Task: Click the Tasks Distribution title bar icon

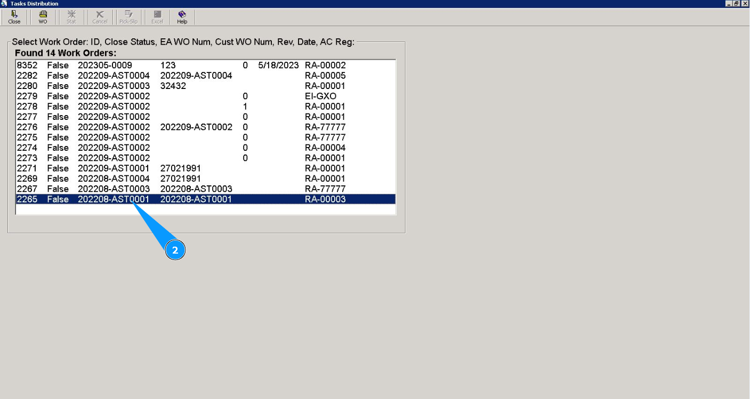Action: (x=4, y=4)
